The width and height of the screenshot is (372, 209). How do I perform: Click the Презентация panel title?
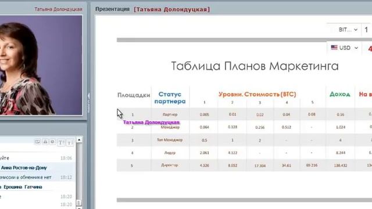point(112,9)
